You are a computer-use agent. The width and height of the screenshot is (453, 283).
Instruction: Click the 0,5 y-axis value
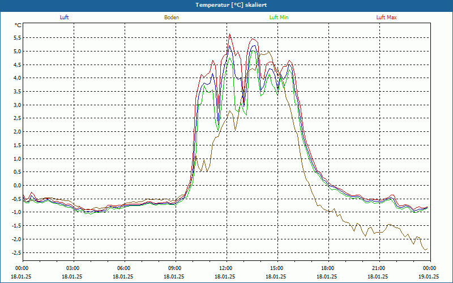tap(17, 172)
